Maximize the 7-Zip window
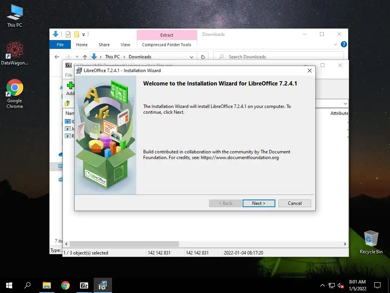390x293 pixels. click(323, 65)
